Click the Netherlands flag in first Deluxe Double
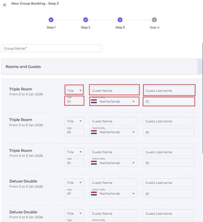The image size is (203, 222). pos(94,193)
